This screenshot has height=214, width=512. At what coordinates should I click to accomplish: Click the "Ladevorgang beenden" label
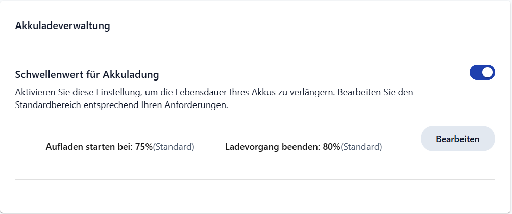point(273,147)
